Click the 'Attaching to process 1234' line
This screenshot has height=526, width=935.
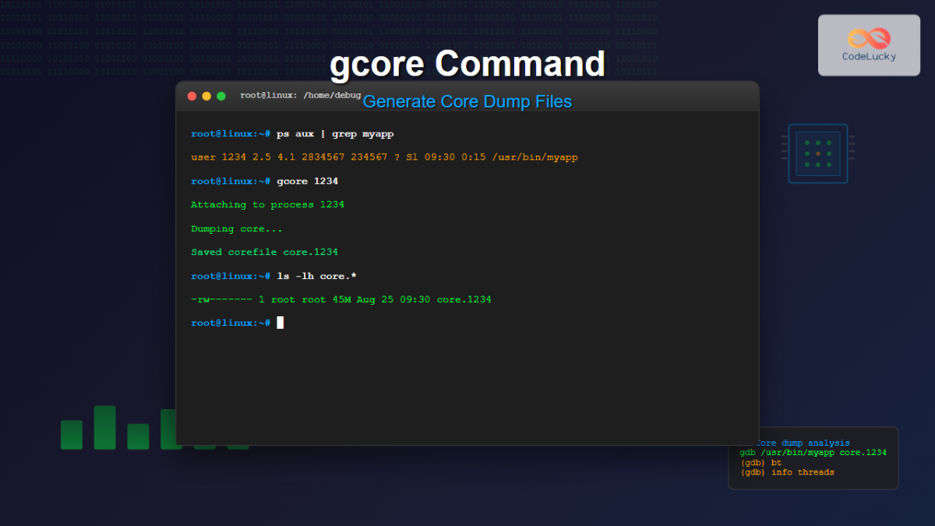click(267, 205)
